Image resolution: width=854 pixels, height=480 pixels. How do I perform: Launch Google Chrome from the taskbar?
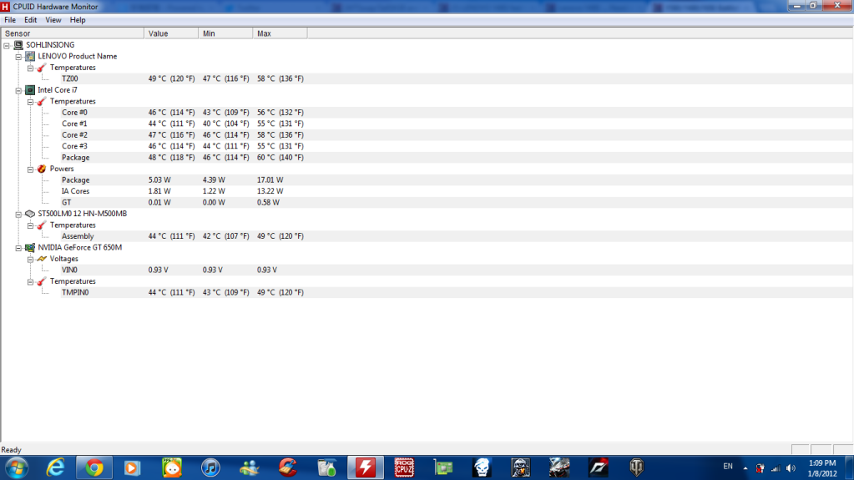tap(93, 467)
